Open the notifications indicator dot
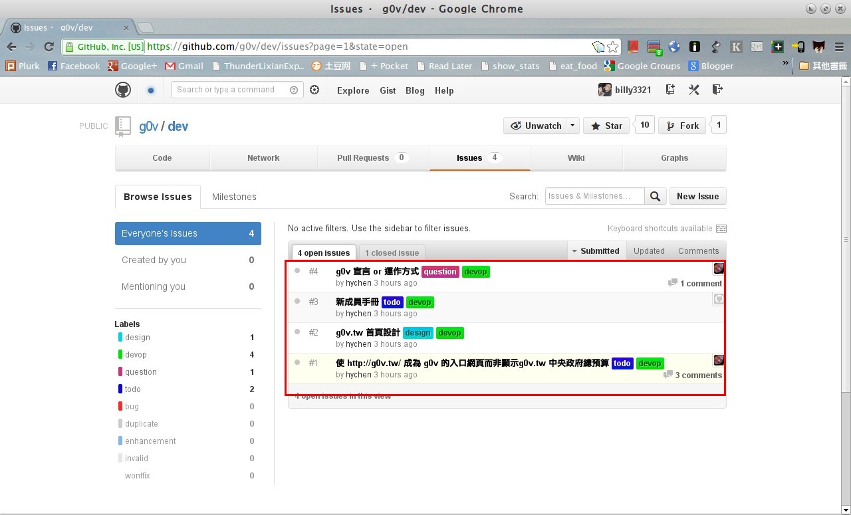 151,90
